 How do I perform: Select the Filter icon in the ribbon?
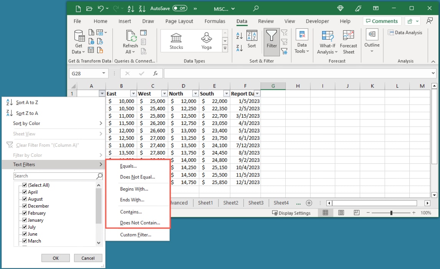(271, 41)
